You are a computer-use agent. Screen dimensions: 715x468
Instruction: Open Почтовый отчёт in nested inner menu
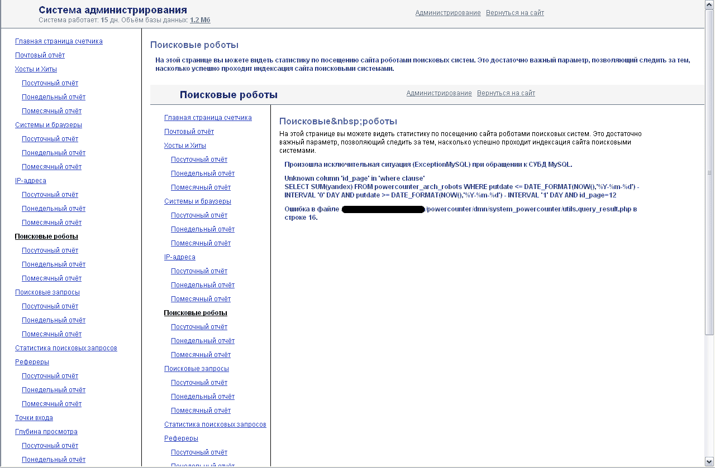[189, 132]
